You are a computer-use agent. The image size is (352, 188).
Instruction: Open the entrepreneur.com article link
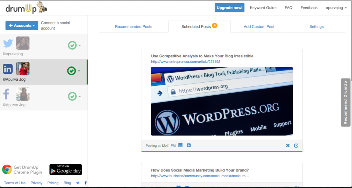point(185,62)
